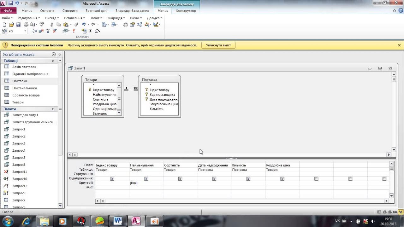This screenshot has width=404, height=227.
Task: Click the Totals sigma icon
Action: 91,31
